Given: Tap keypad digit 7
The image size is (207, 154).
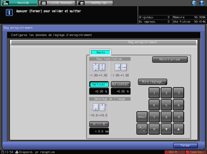Looking at the screenshot, I should tap(154, 117).
